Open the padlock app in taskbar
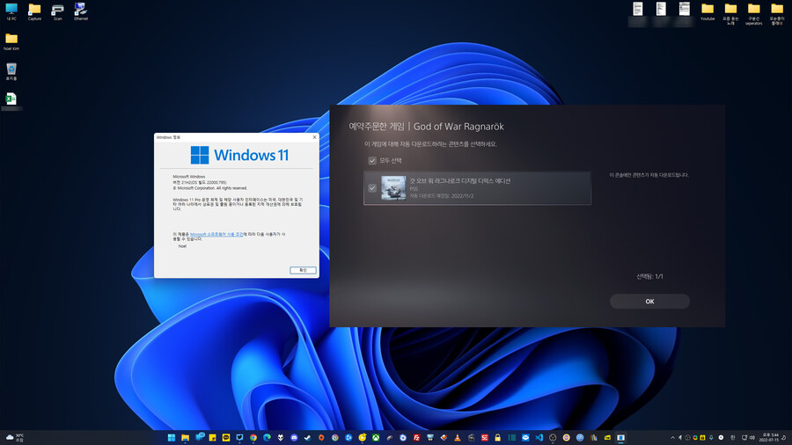792x445 pixels. pos(497,437)
